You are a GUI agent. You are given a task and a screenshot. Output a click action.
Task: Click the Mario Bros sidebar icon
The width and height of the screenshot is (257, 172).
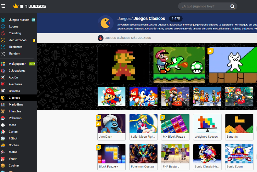3,105
